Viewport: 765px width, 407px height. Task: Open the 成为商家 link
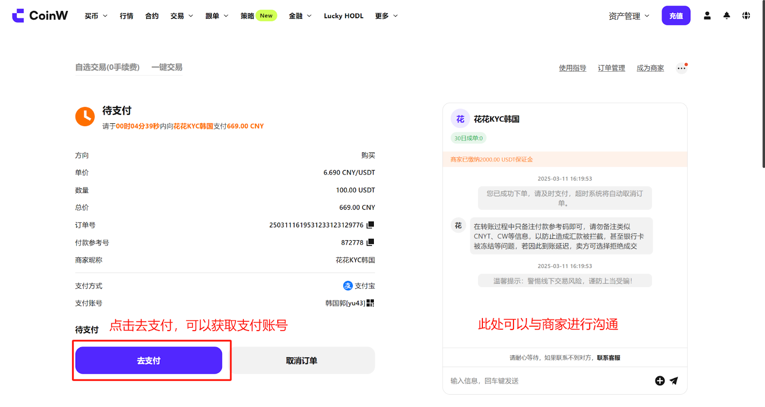(650, 68)
